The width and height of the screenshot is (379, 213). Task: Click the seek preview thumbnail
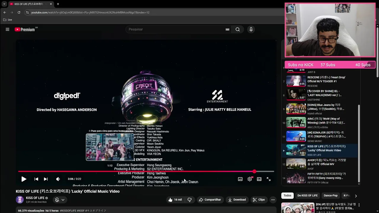click(110, 147)
